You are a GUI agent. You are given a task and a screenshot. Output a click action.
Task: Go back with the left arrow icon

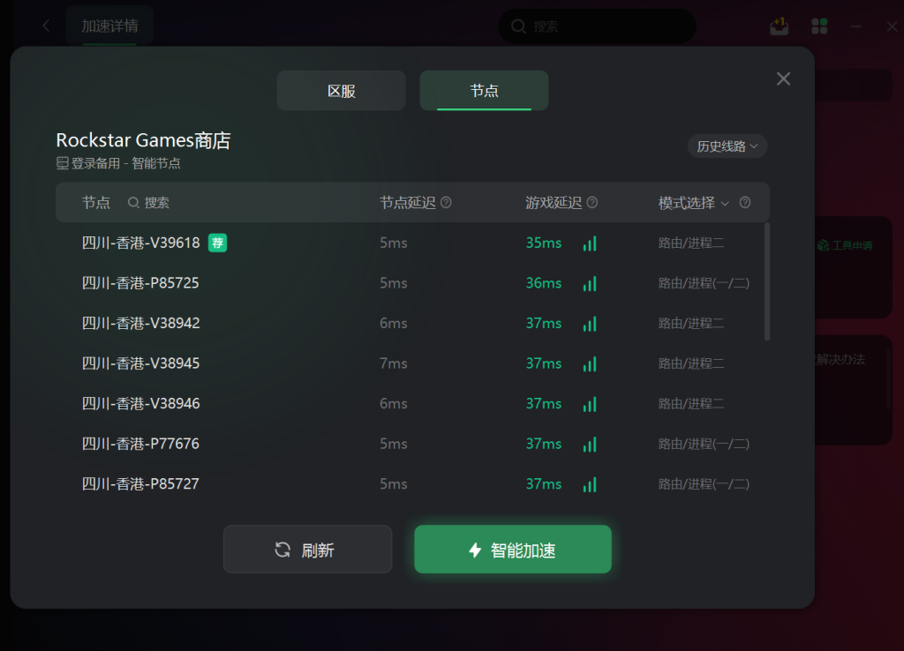(46, 26)
